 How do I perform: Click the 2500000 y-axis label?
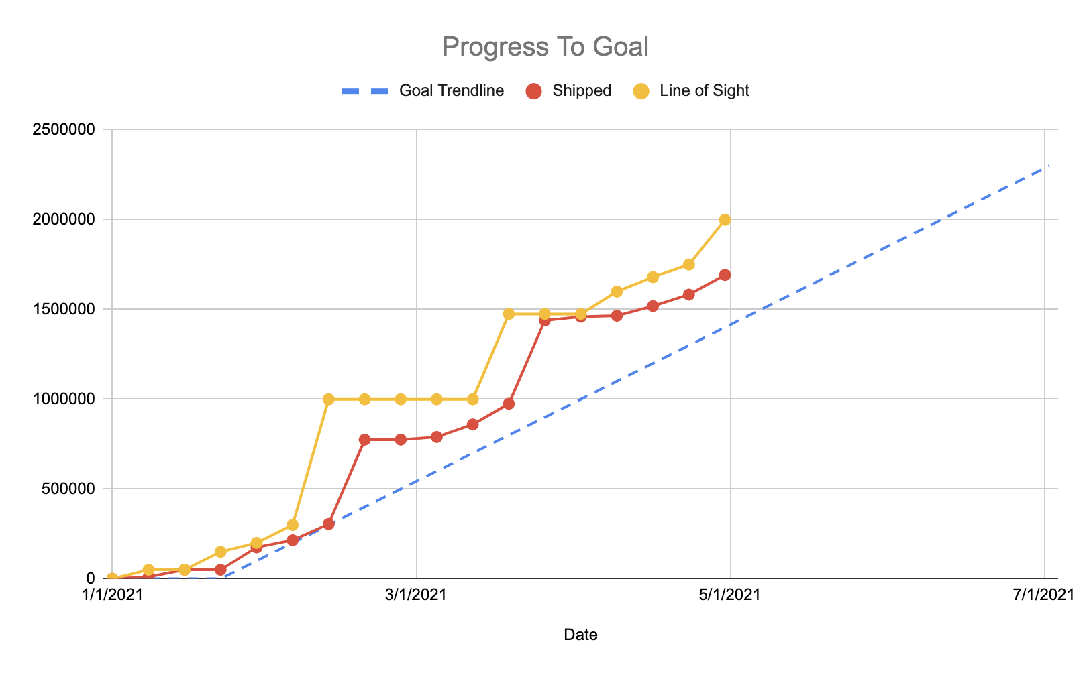coord(64,130)
